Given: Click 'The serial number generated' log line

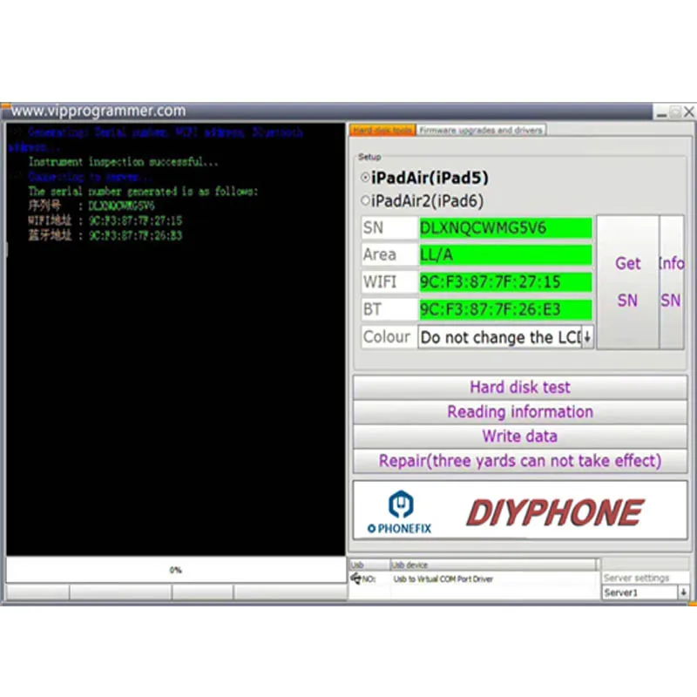Looking at the screenshot, I should coord(143,192).
